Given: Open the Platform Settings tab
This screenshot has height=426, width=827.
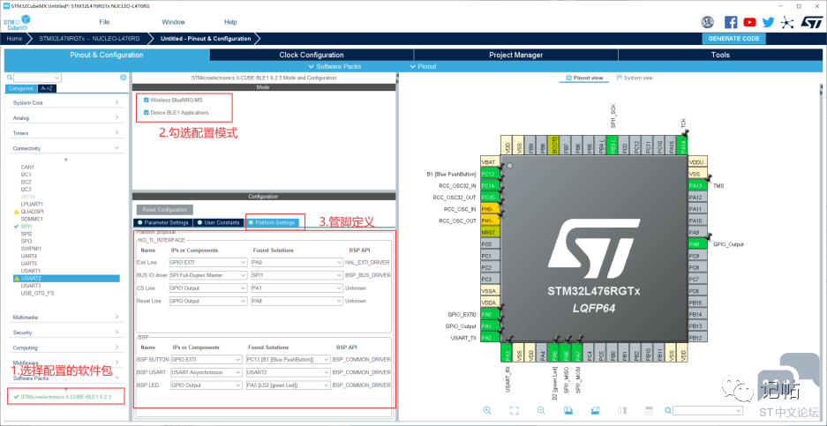Looking at the screenshot, I should (274, 222).
